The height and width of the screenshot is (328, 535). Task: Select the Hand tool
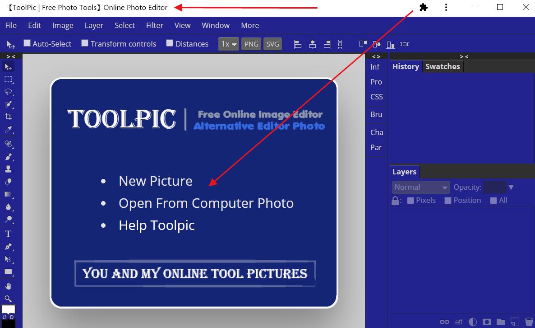coord(8,286)
